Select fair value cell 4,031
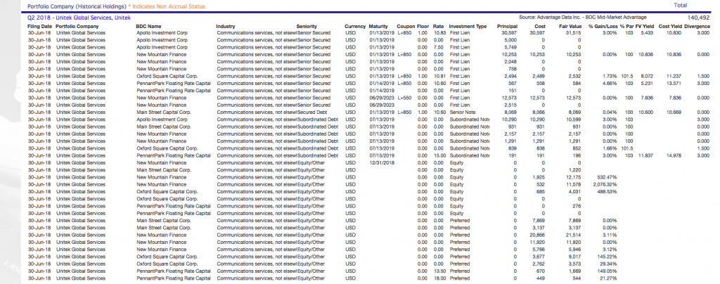 (x=575, y=191)
